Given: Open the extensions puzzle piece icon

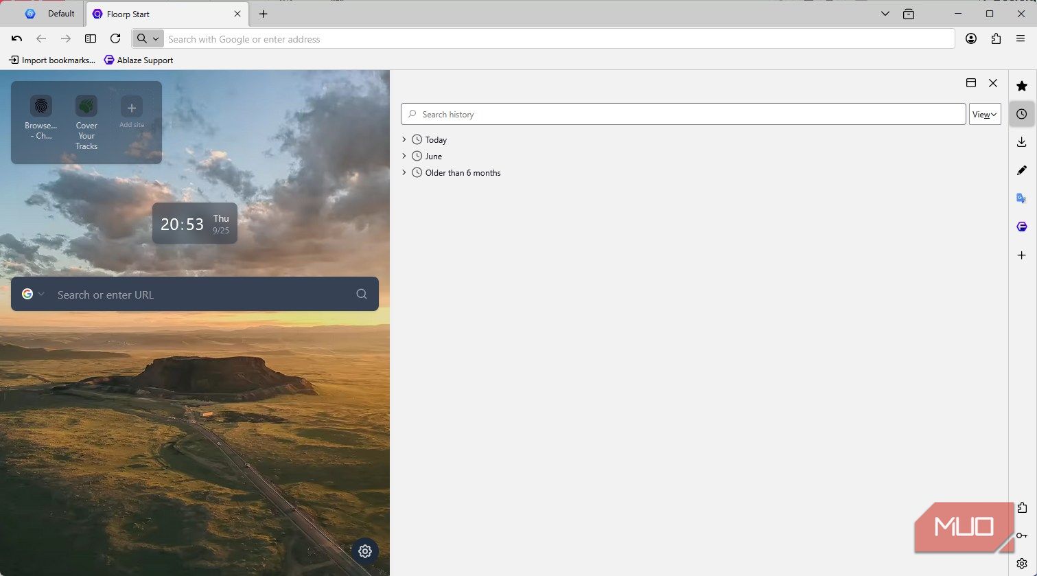Looking at the screenshot, I should (x=996, y=39).
